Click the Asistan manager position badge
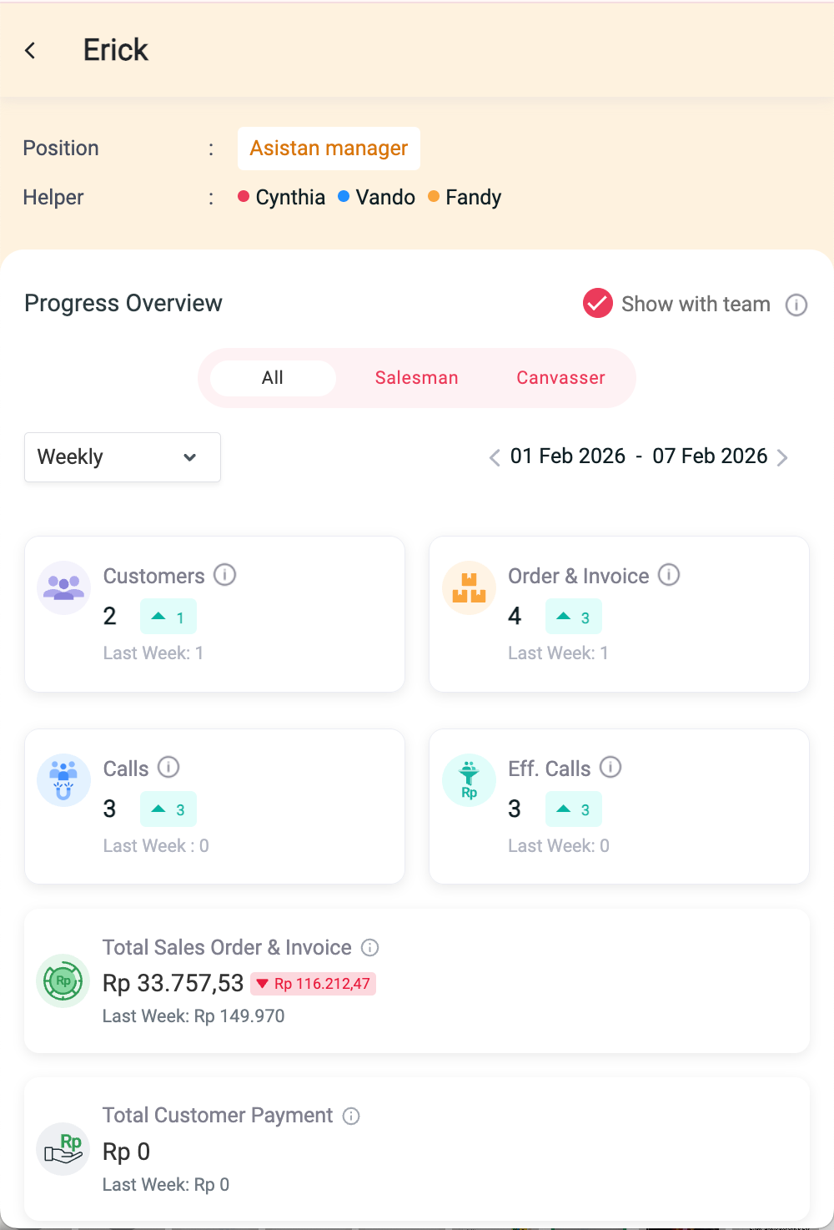Image resolution: width=834 pixels, height=1230 pixels. [x=329, y=149]
